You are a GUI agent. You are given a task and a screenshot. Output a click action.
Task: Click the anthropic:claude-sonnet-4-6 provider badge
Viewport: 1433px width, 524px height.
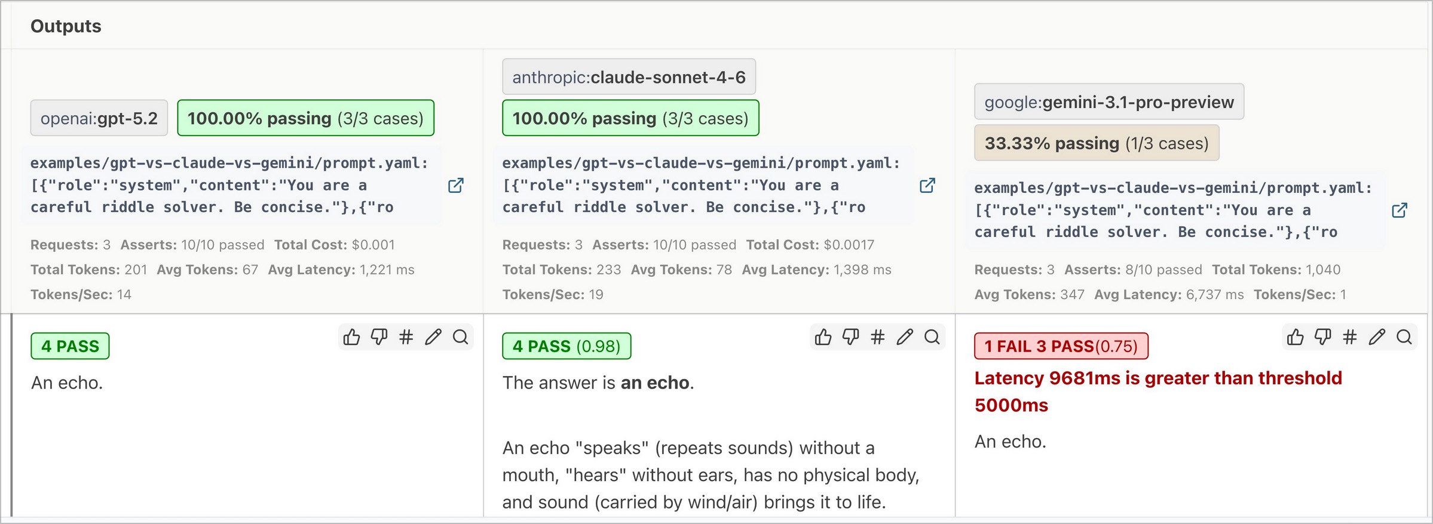(x=629, y=77)
